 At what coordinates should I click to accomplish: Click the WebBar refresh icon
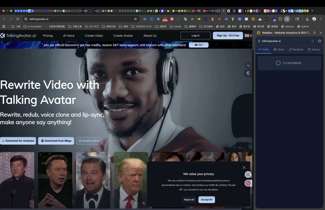tap(313, 41)
